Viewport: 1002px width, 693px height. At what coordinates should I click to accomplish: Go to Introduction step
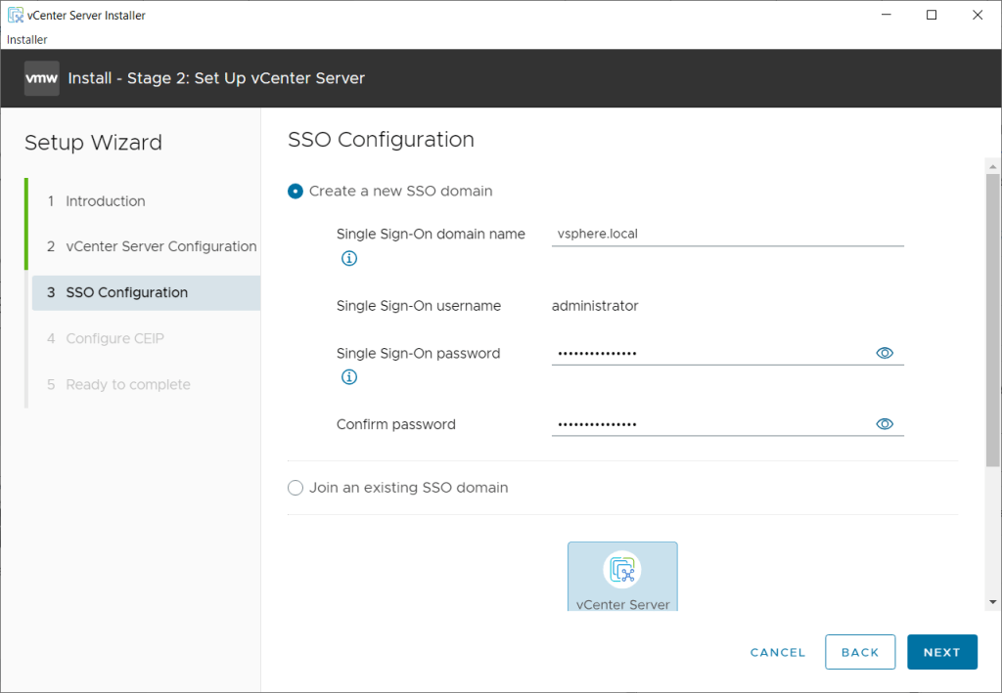[x=105, y=201]
